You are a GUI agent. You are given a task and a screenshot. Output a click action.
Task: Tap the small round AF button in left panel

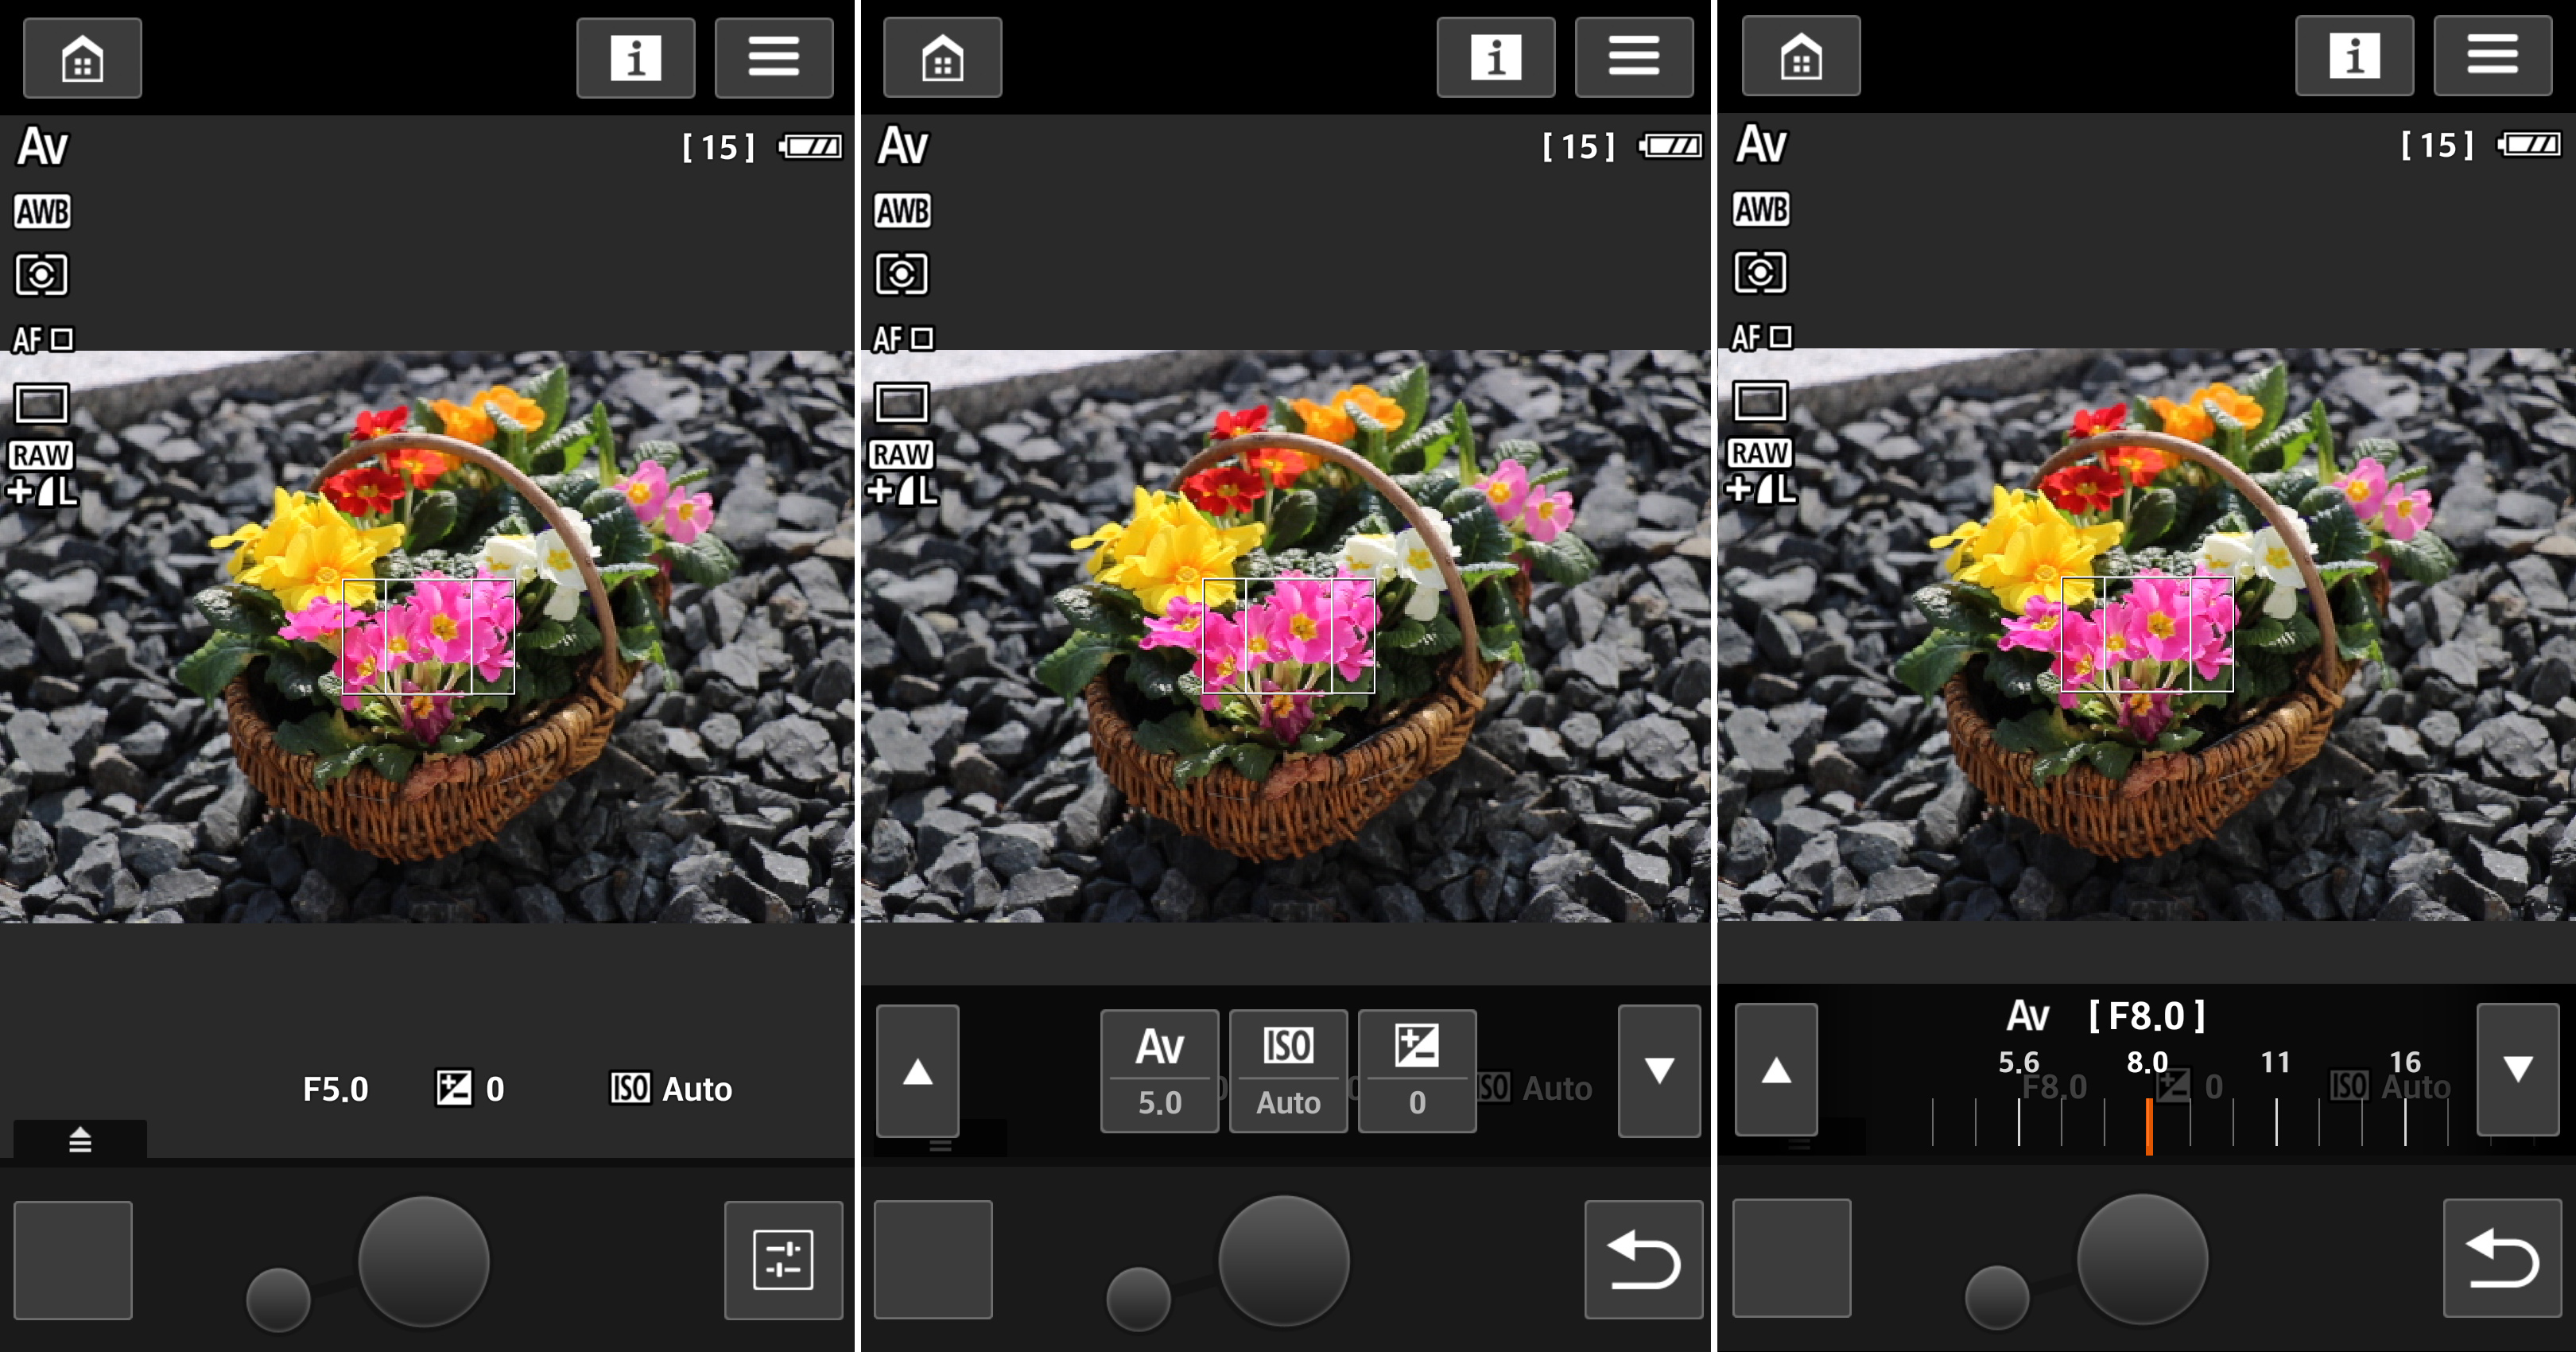278,1300
